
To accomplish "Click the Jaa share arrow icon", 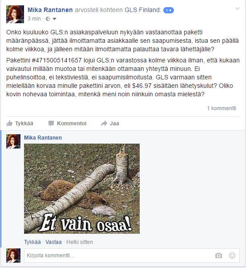I will [104, 124].
